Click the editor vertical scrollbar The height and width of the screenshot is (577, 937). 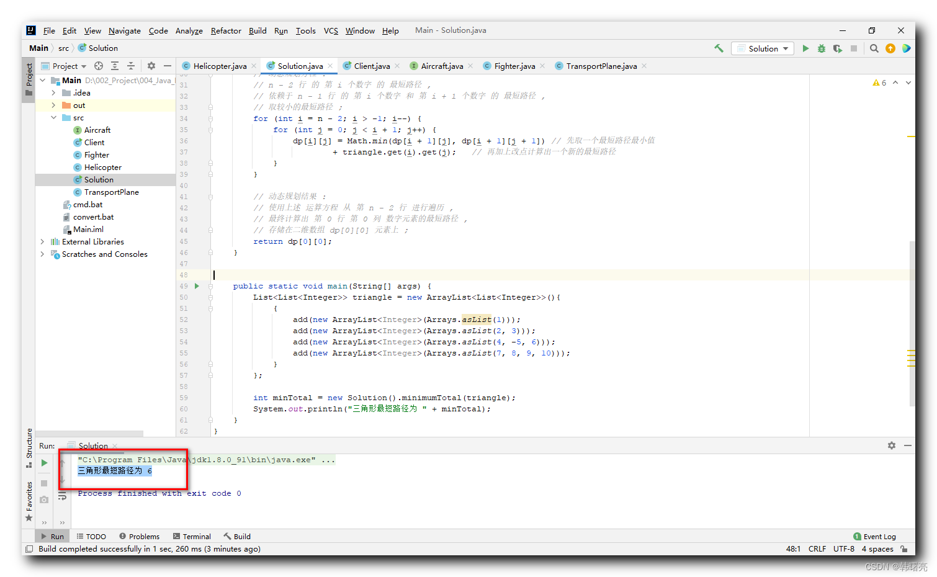[x=912, y=323]
